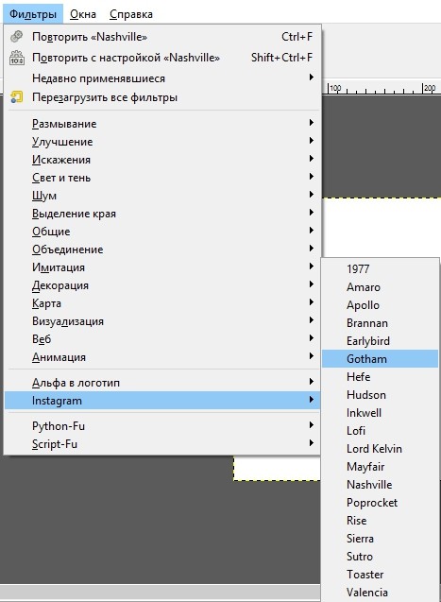Open the Декорация filters submenu
The width and height of the screenshot is (441, 602).
tap(162, 285)
